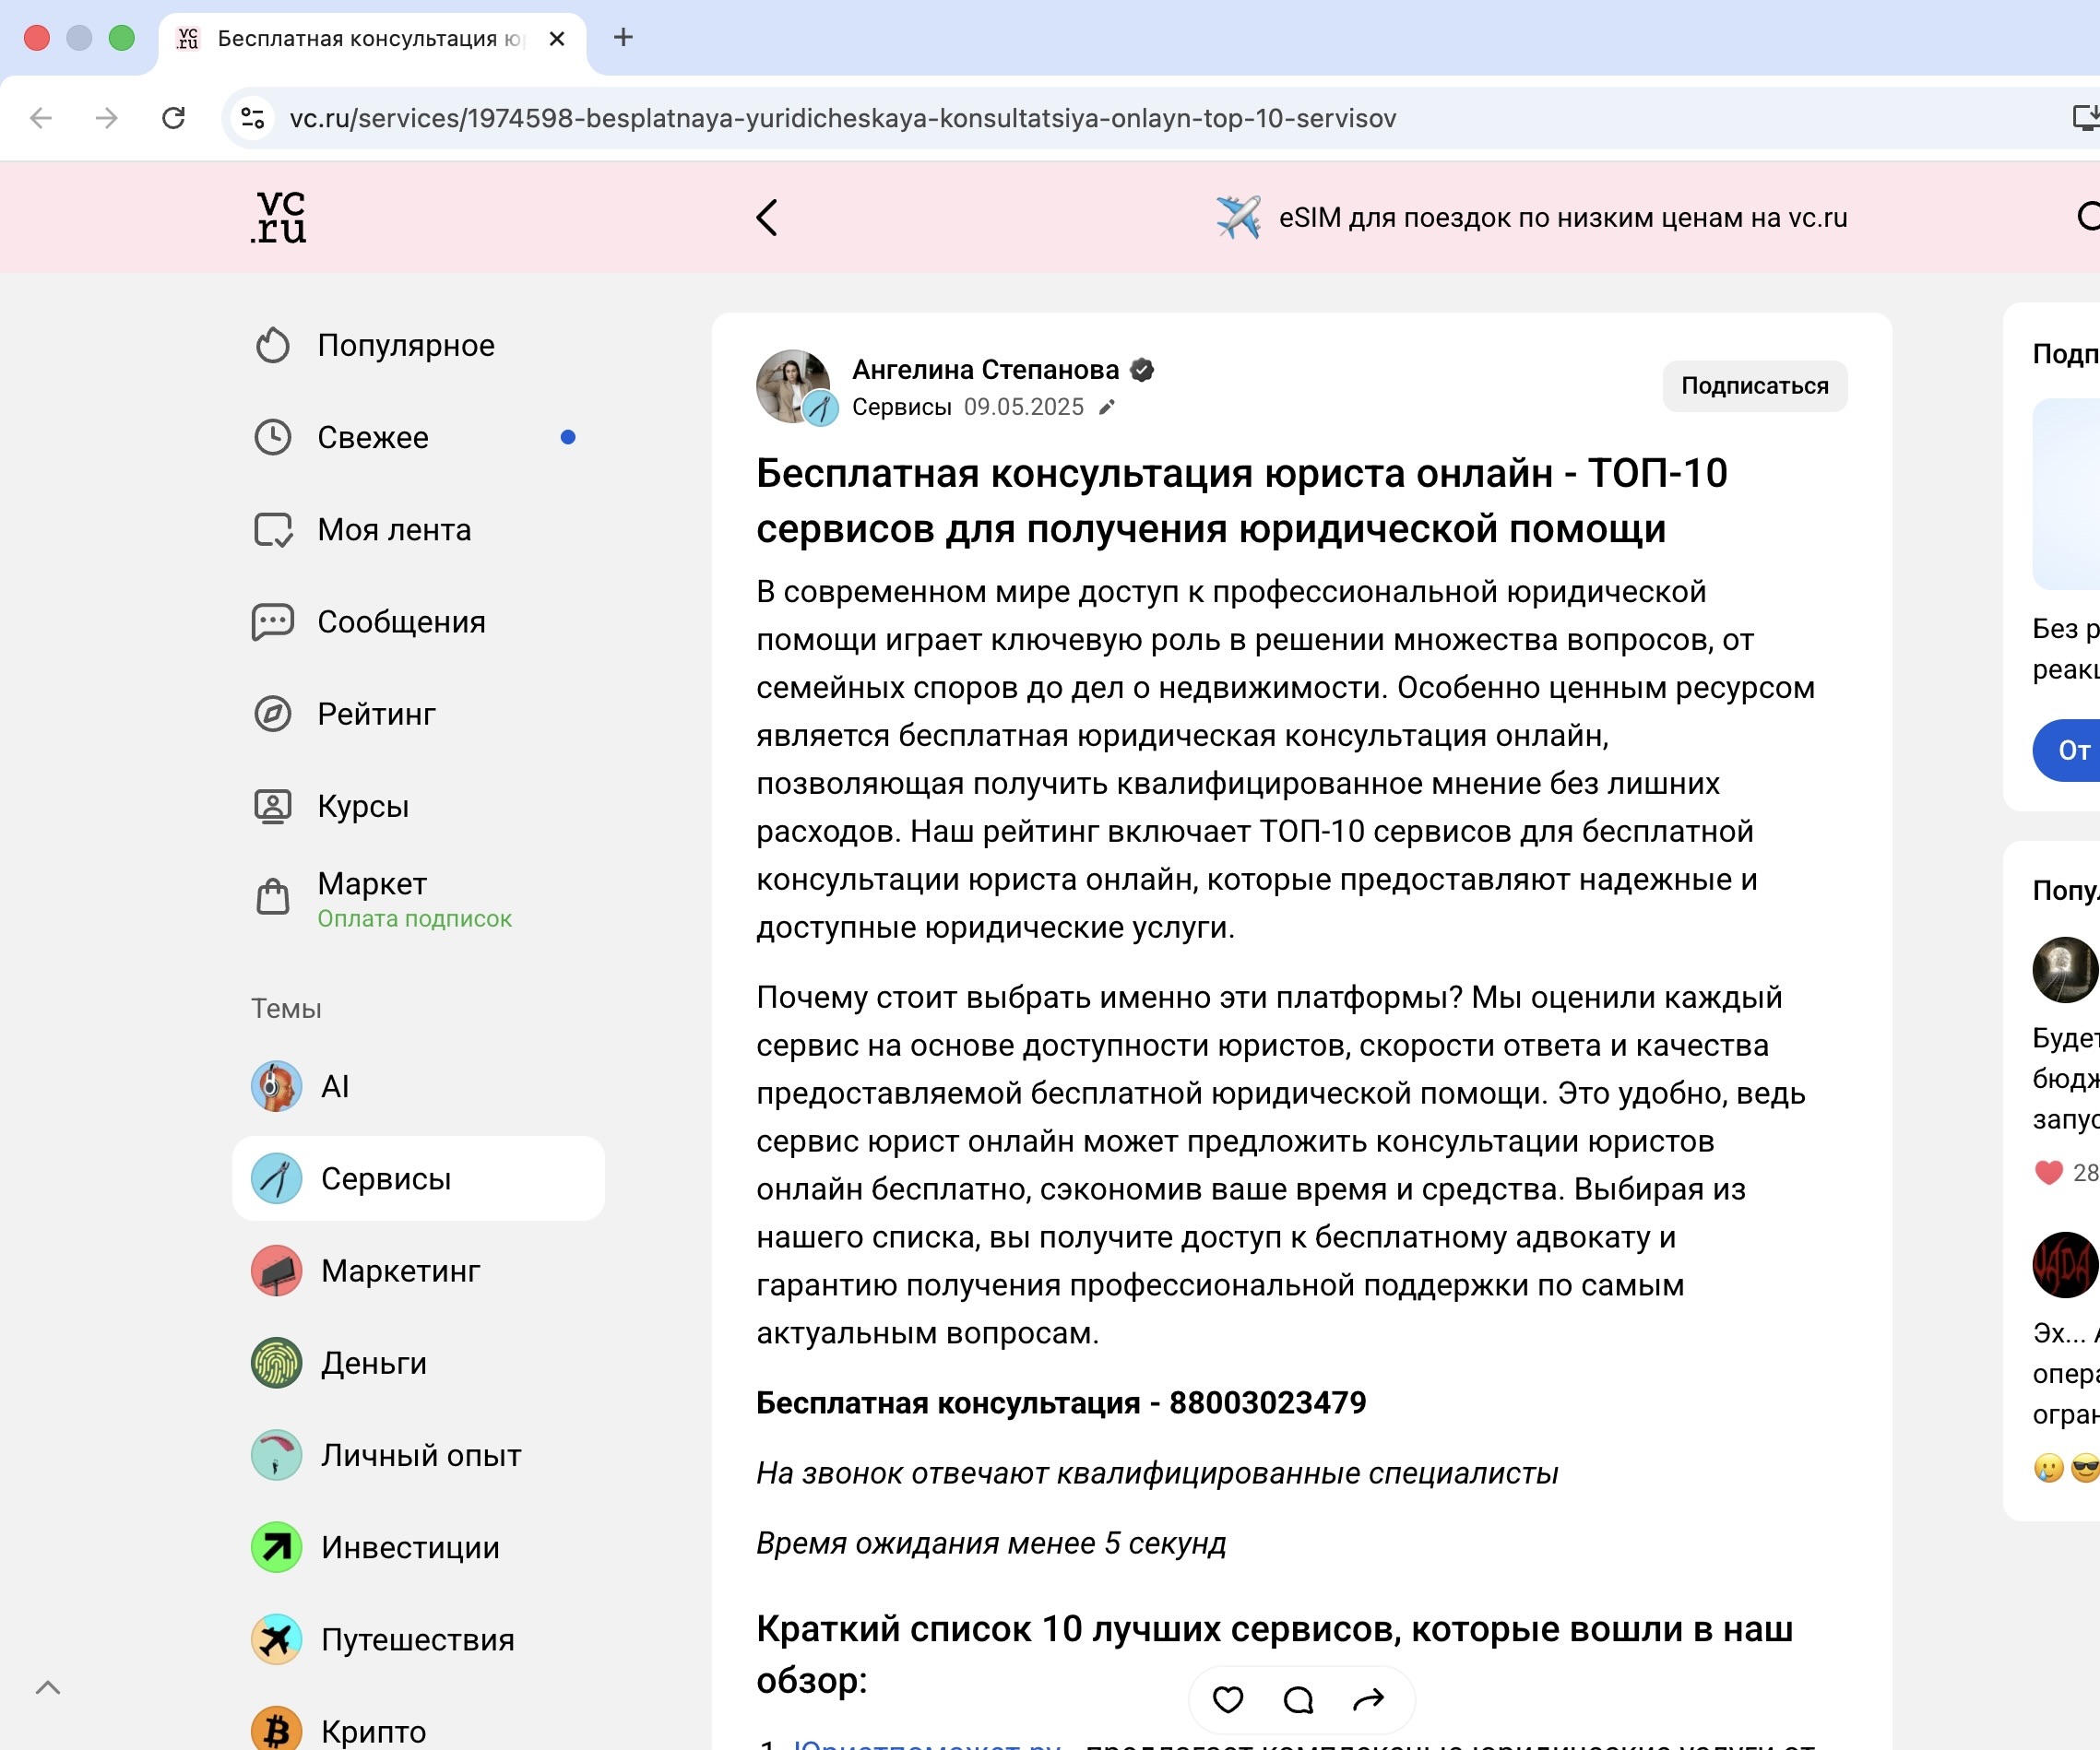This screenshot has width=2100, height=1750.
Task: Open a new browser tab
Action: coord(623,38)
